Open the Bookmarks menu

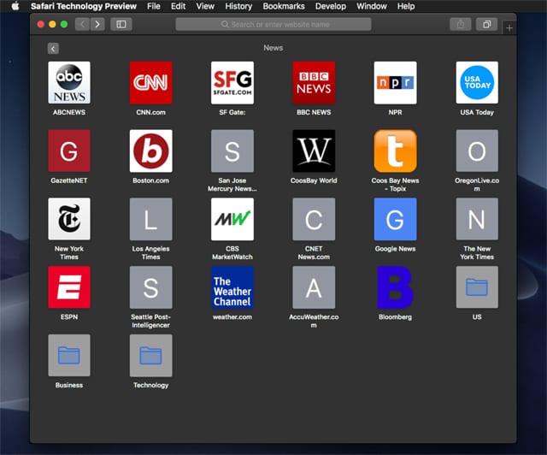[283, 6]
